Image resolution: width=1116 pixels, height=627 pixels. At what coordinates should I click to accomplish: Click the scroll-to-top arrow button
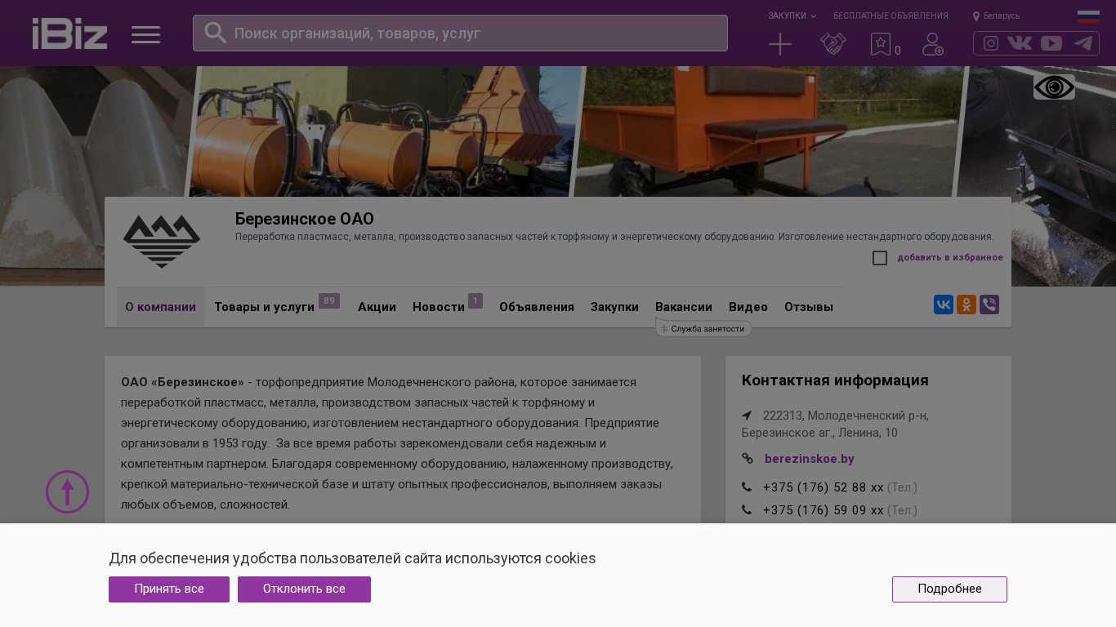(x=67, y=491)
